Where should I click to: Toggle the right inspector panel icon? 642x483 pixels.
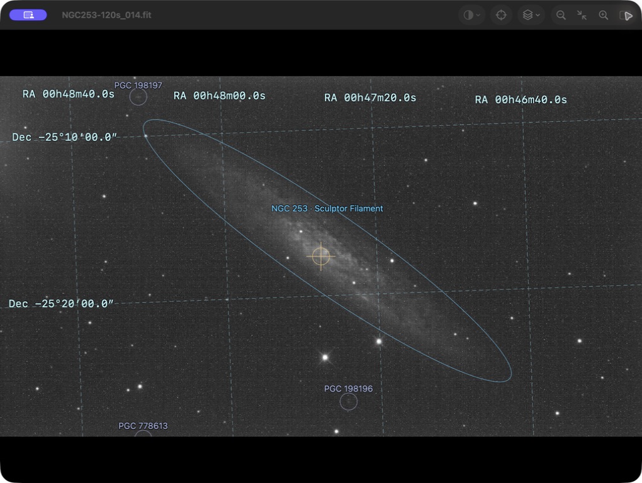click(x=626, y=15)
